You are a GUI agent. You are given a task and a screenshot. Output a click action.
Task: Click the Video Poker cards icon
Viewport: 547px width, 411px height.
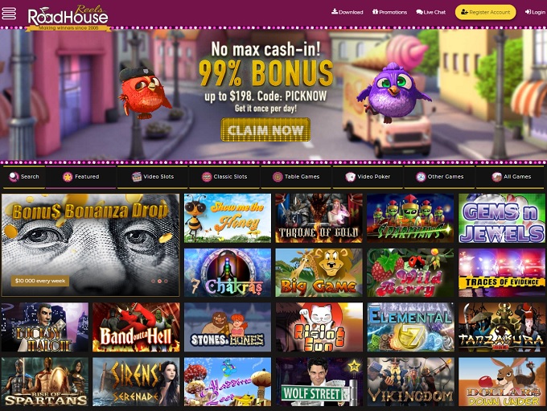[350, 177]
